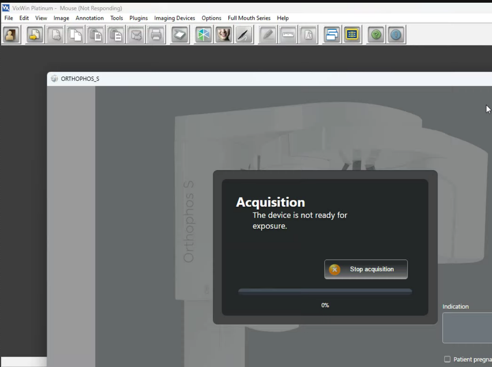The height and width of the screenshot is (367, 492).
Task: Click the smiling face camera icon
Action: tap(224, 35)
